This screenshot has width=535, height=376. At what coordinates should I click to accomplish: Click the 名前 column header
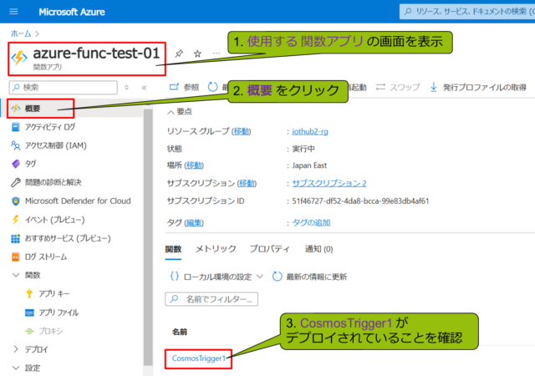(180, 332)
